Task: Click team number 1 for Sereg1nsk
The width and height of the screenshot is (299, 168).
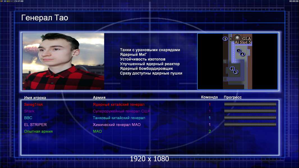Action: coord(210,104)
